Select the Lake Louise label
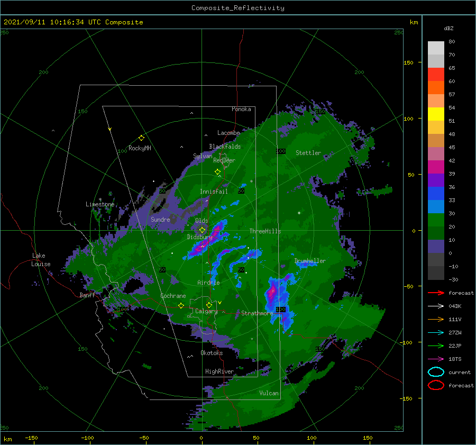This screenshot has width=476, height=445. pyautogui.click(x=41, y=260)
